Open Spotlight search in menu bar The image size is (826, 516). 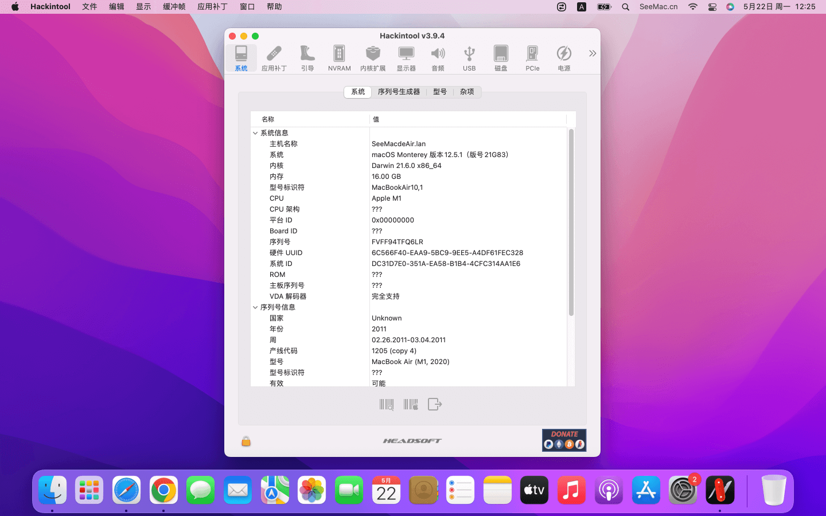coord(626,7)
